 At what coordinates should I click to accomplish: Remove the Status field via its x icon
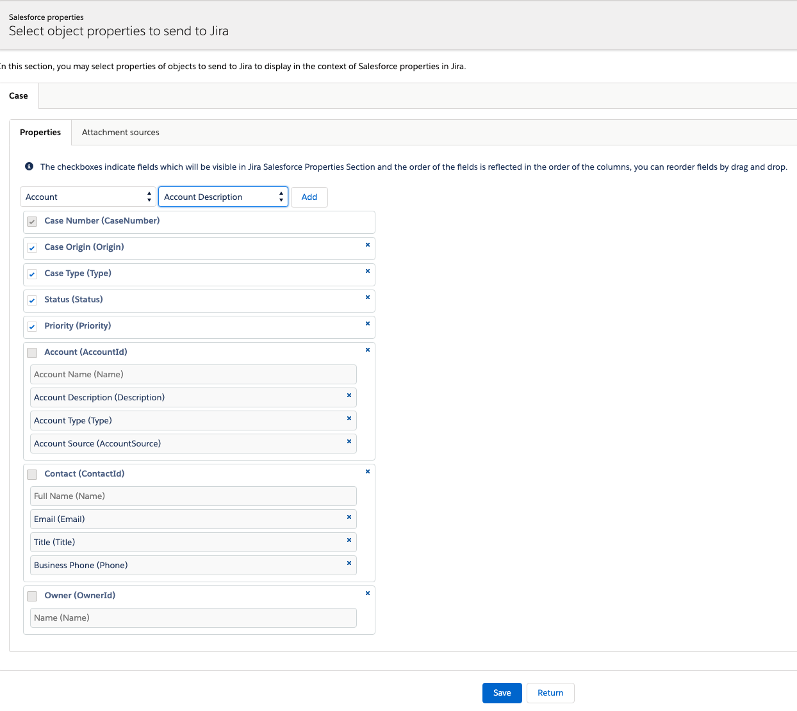368,297
